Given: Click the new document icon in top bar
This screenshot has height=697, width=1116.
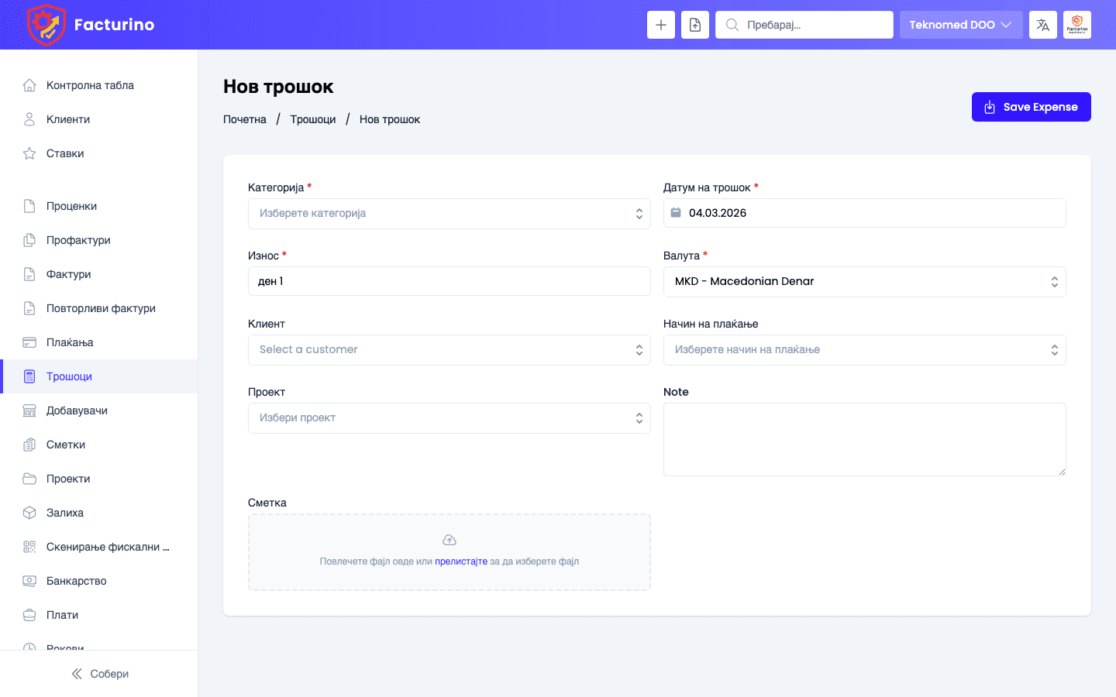Looking at the screenshot, I should (x=694, y=24).
